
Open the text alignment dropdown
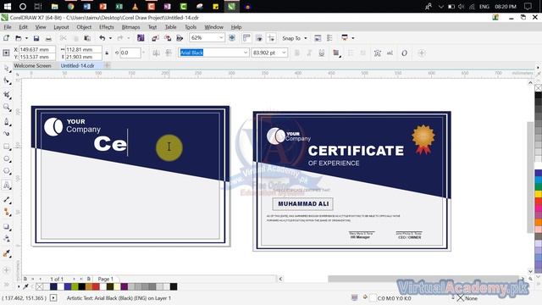[336, 53]
